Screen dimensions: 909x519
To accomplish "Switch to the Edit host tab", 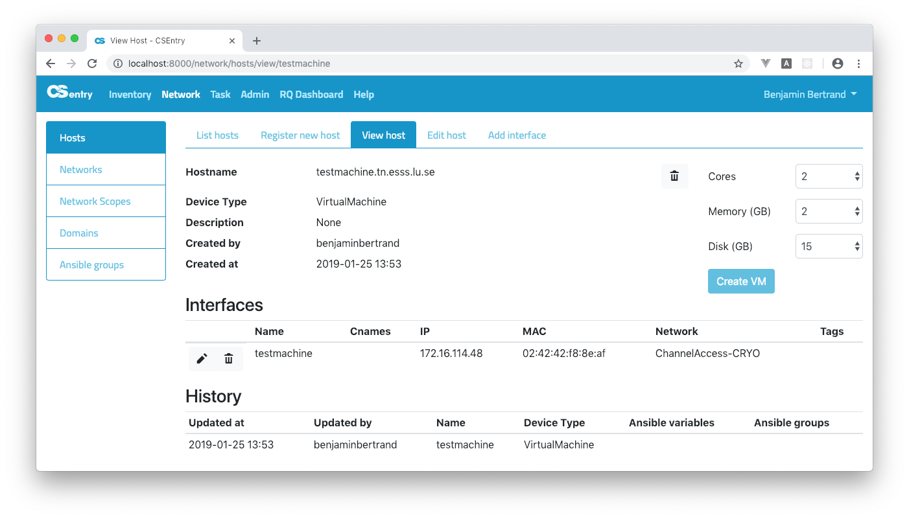I will click(446, 135).
